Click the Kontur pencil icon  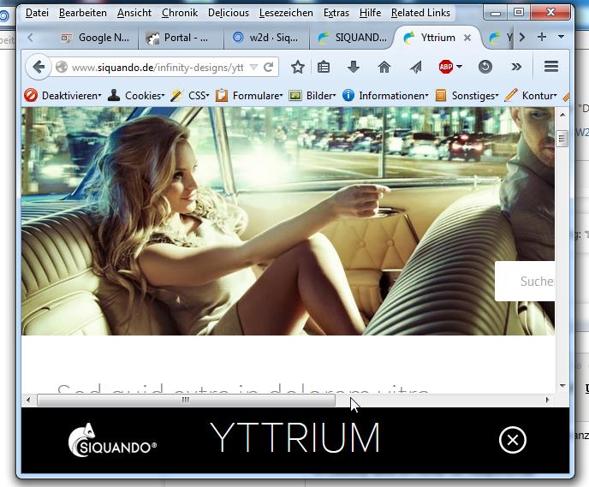(x=510, y=95)
